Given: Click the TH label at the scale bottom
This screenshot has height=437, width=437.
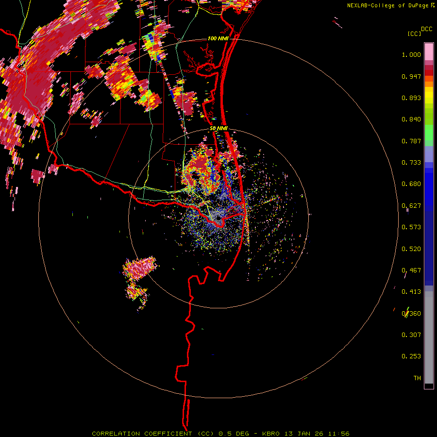Looking at the screenshot, I should [x=417, y=378].
